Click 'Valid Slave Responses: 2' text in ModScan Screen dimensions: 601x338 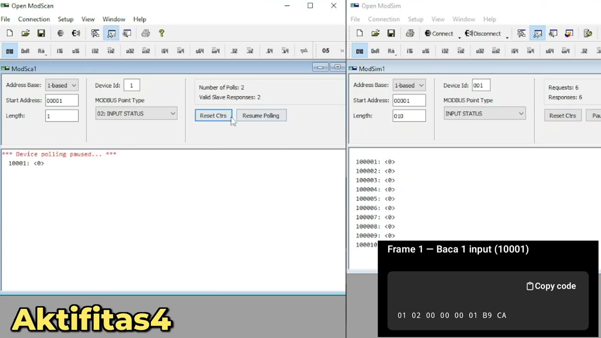tap(230, 97)
